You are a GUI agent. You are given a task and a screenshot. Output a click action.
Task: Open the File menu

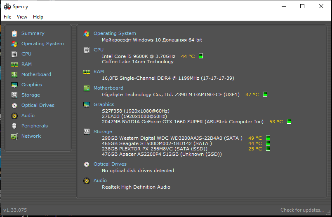coord(7,17)
